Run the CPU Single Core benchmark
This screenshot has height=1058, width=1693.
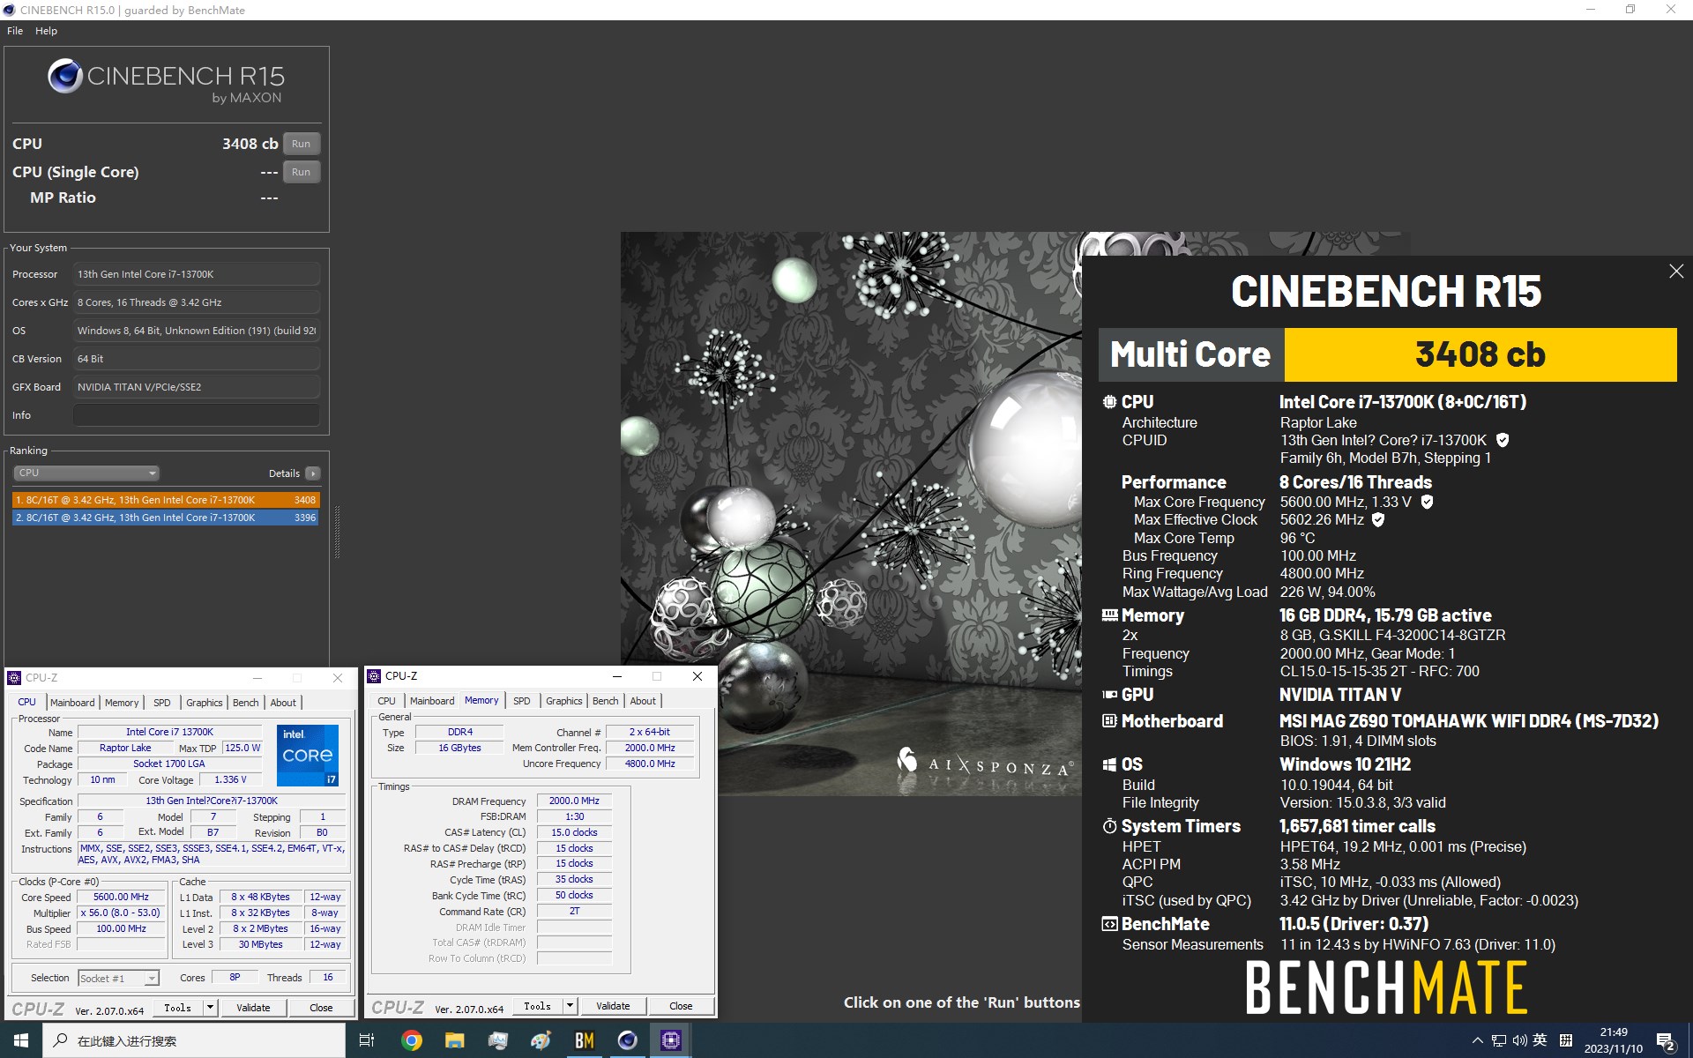pos(302,172)
